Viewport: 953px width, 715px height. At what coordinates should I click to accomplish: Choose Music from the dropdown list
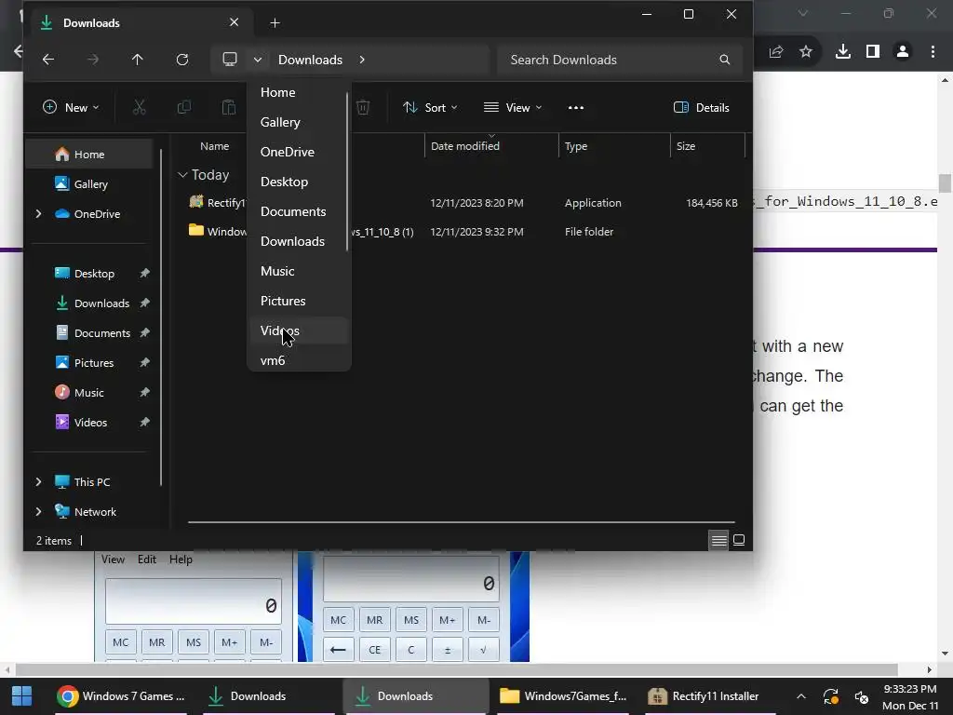coord(299,271)
